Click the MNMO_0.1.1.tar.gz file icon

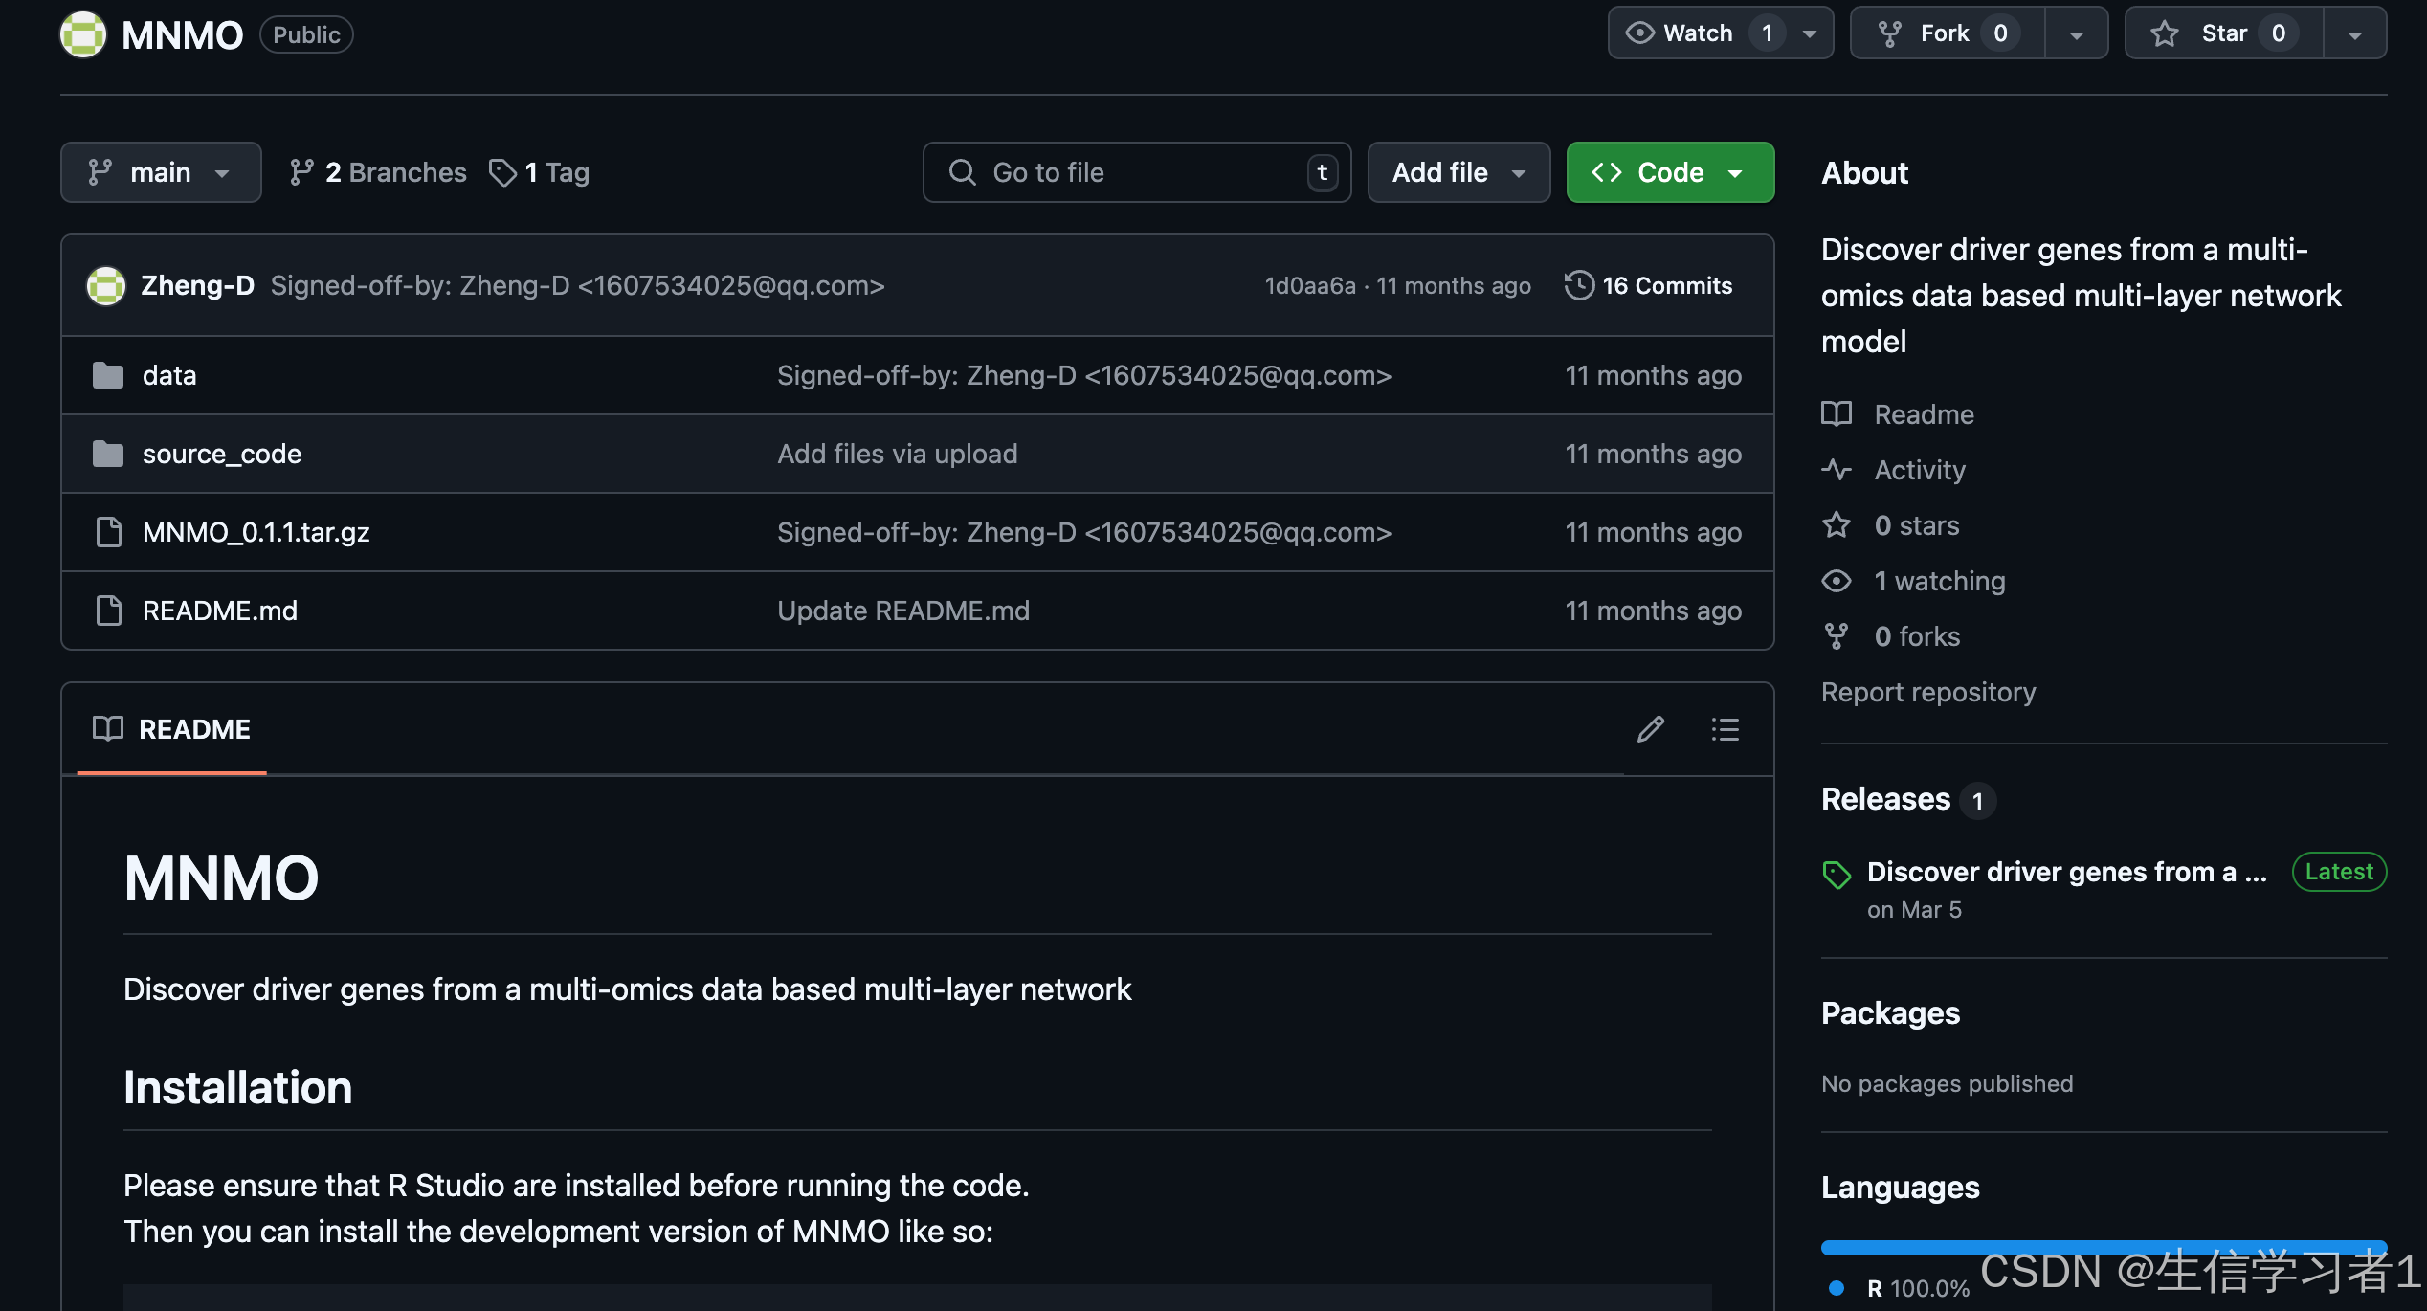pyautogui.click(x=109, y=532)
